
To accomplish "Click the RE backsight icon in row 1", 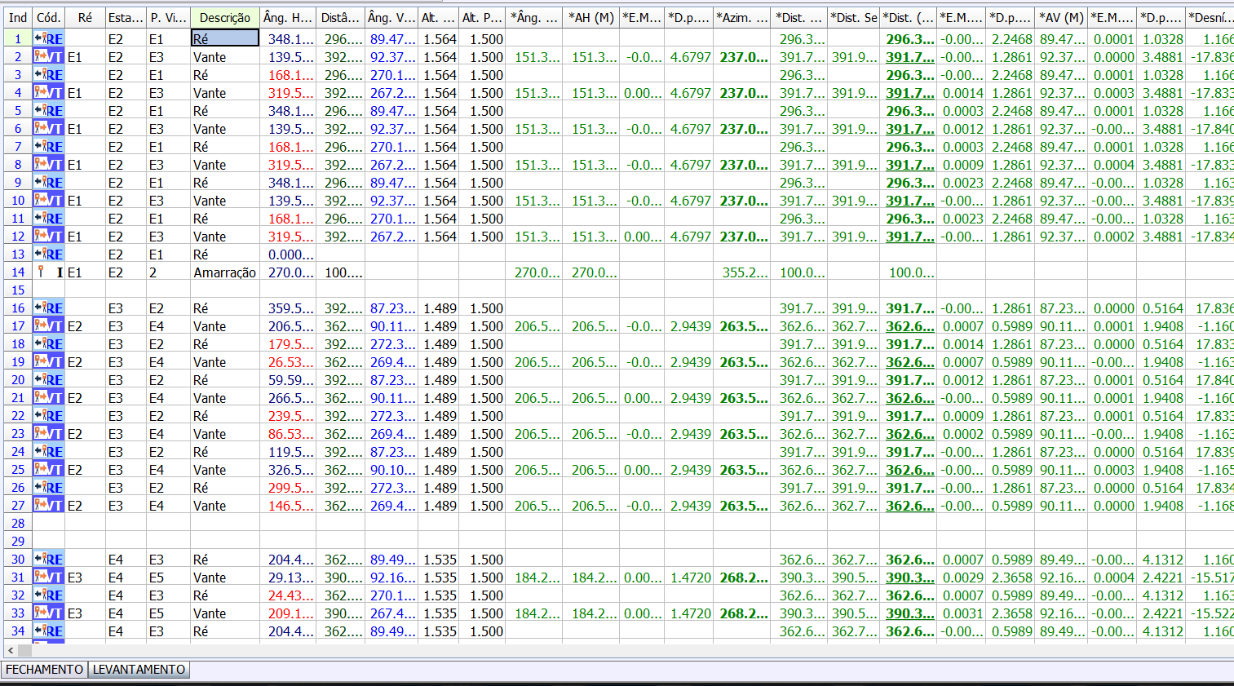I will pyautogui.click(x=48, y=38).
